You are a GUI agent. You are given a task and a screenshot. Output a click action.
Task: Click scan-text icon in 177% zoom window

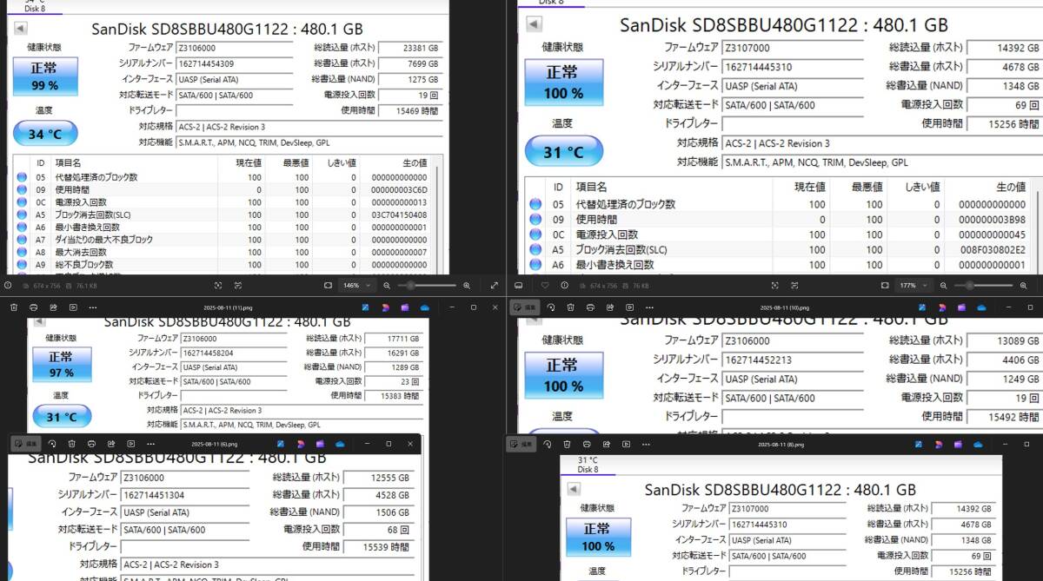(x=794, y=285)
